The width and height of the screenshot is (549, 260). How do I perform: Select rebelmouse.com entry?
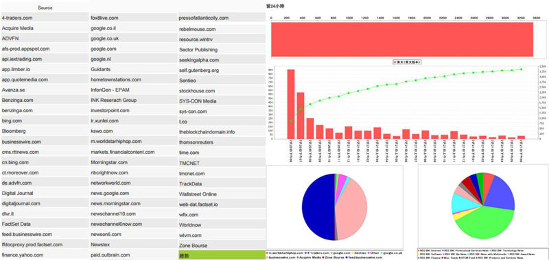click(222, 29)
